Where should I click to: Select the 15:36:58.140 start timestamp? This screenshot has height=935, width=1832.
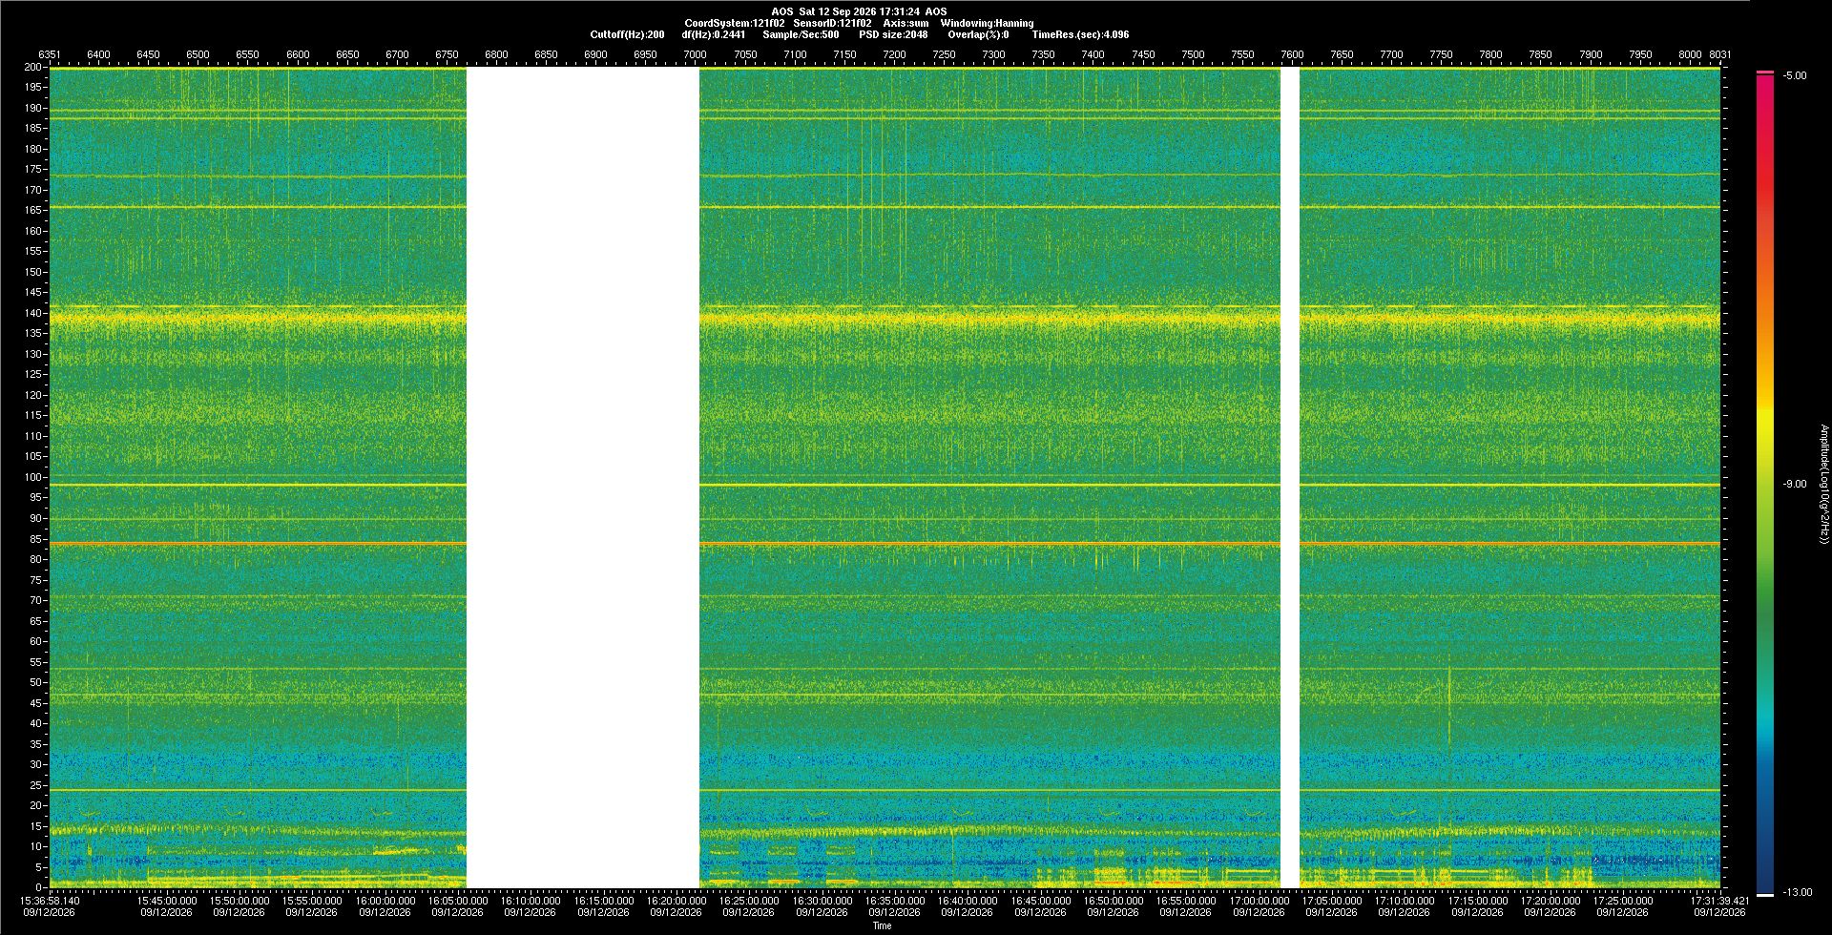pos(51,900)
